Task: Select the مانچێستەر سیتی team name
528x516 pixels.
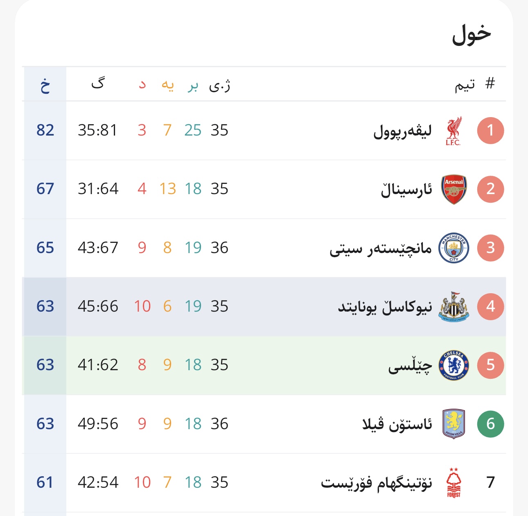Action: coord(380,248)
